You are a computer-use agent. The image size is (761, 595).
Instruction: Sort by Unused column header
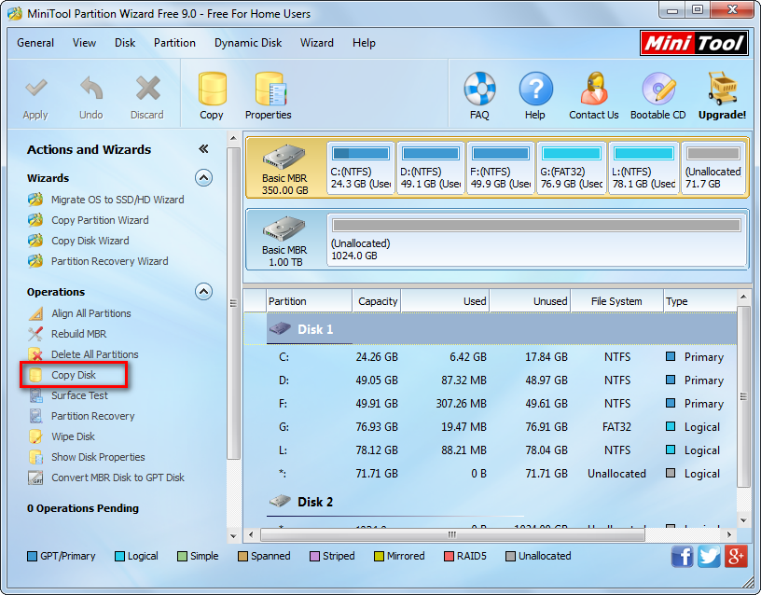pyautogui.click(x=530, y=301)
